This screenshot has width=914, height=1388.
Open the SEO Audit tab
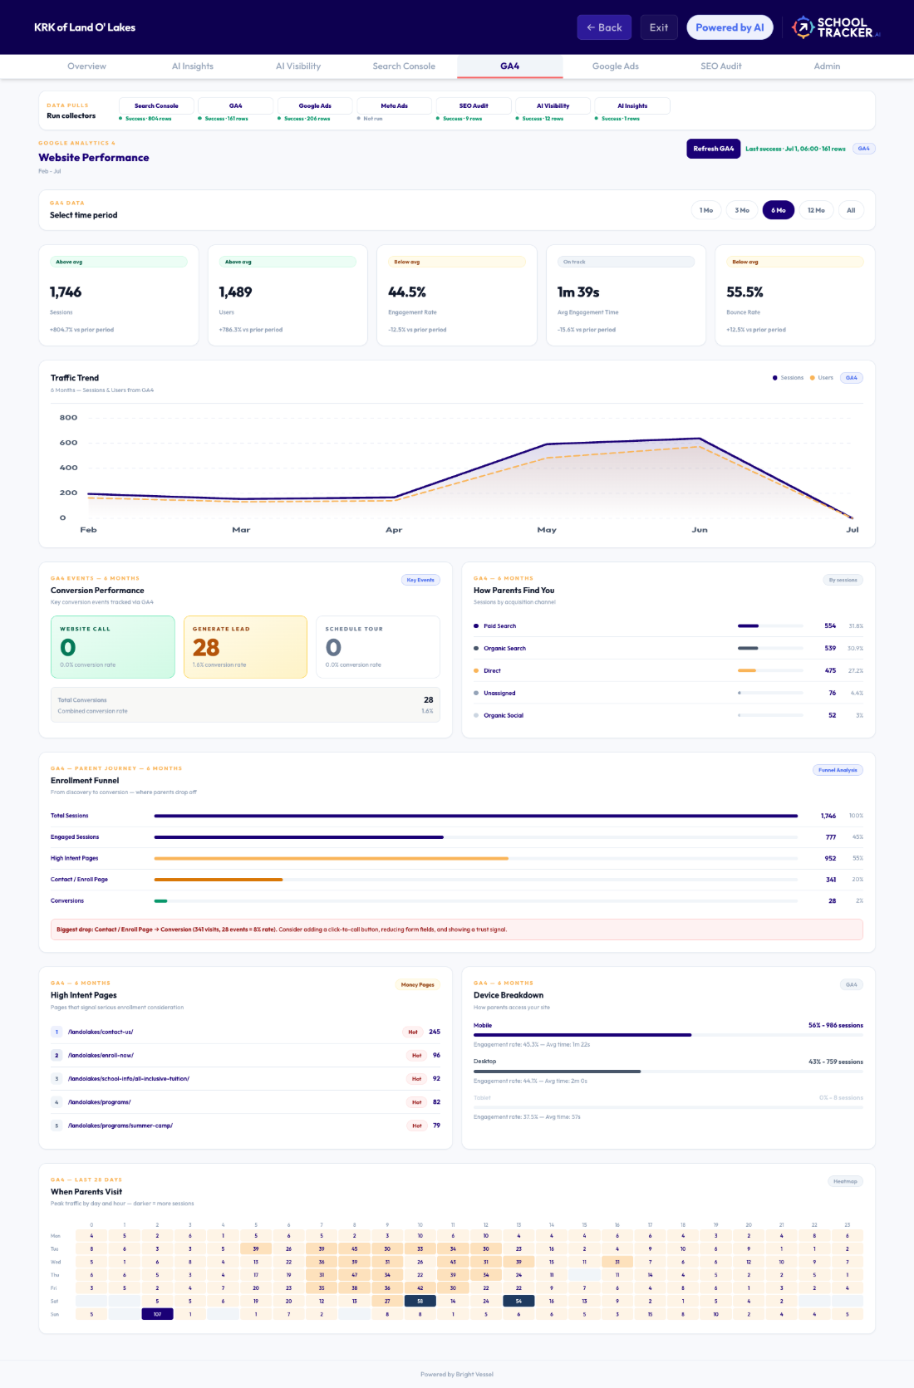721,66
